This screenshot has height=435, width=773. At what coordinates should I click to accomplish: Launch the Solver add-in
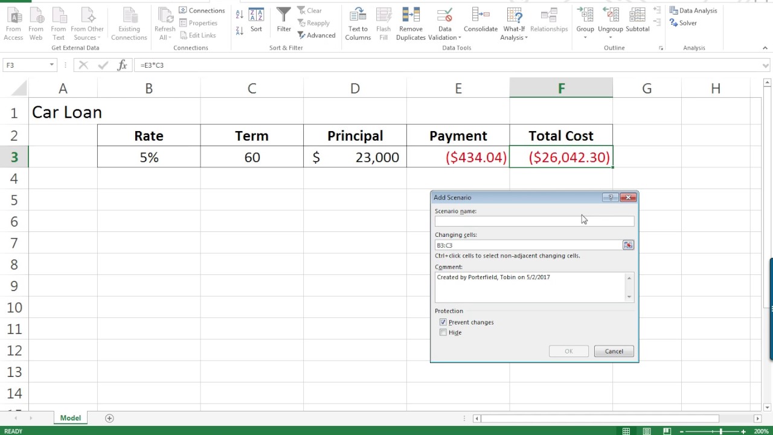tap(683, 23)
